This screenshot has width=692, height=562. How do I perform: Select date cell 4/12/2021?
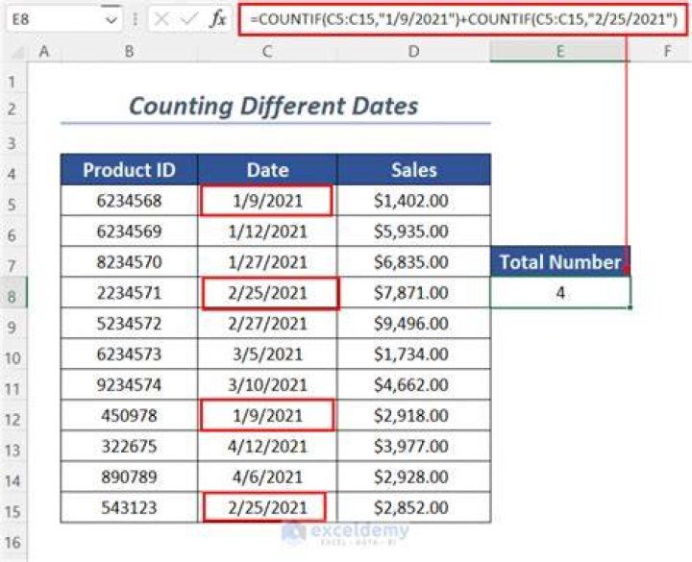[x=267, y=446]
